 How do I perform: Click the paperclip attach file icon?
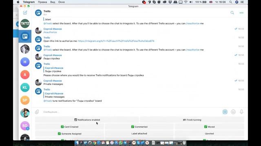click(x=37, y=112)
